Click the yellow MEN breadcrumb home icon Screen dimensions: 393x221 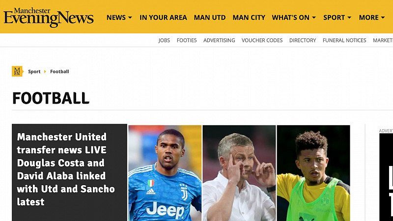(x=17, y=71)
